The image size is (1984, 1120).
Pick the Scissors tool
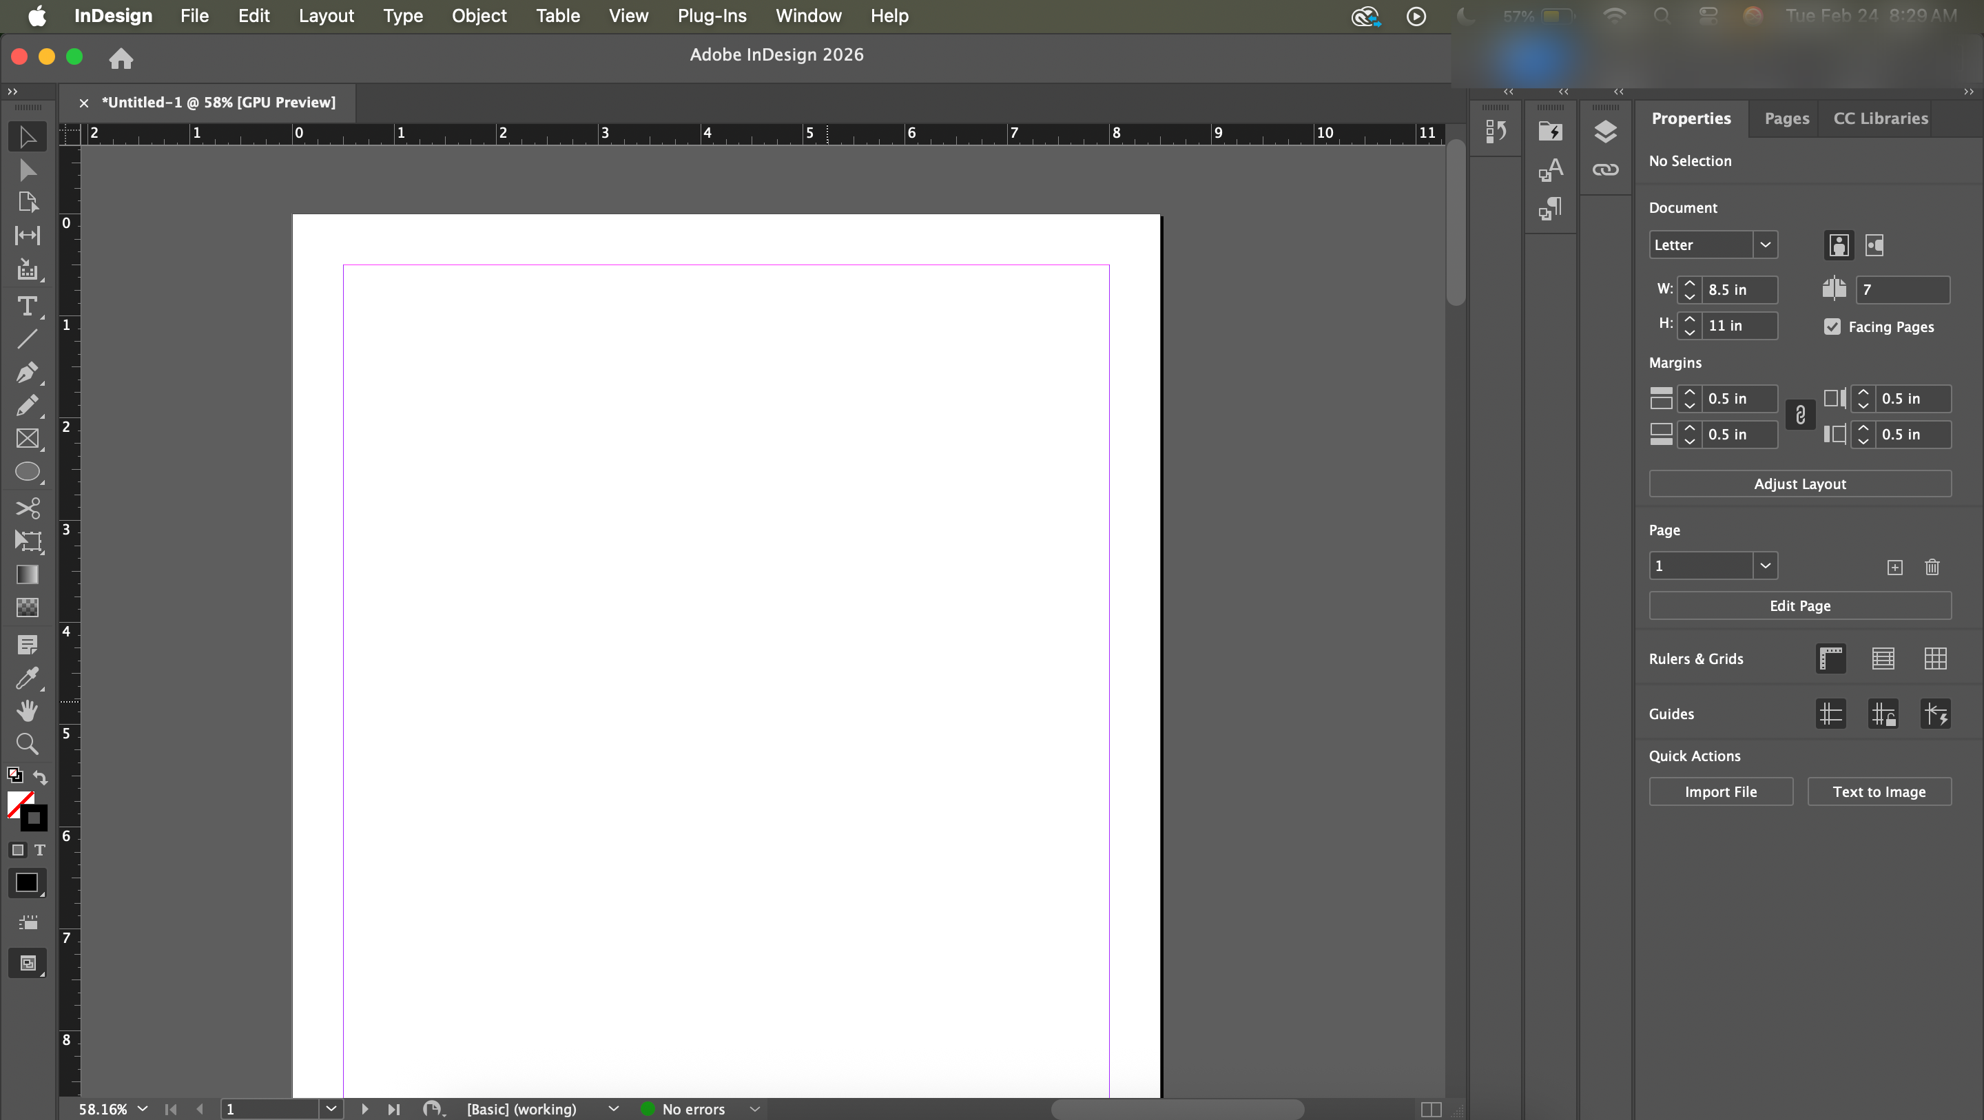27,508
